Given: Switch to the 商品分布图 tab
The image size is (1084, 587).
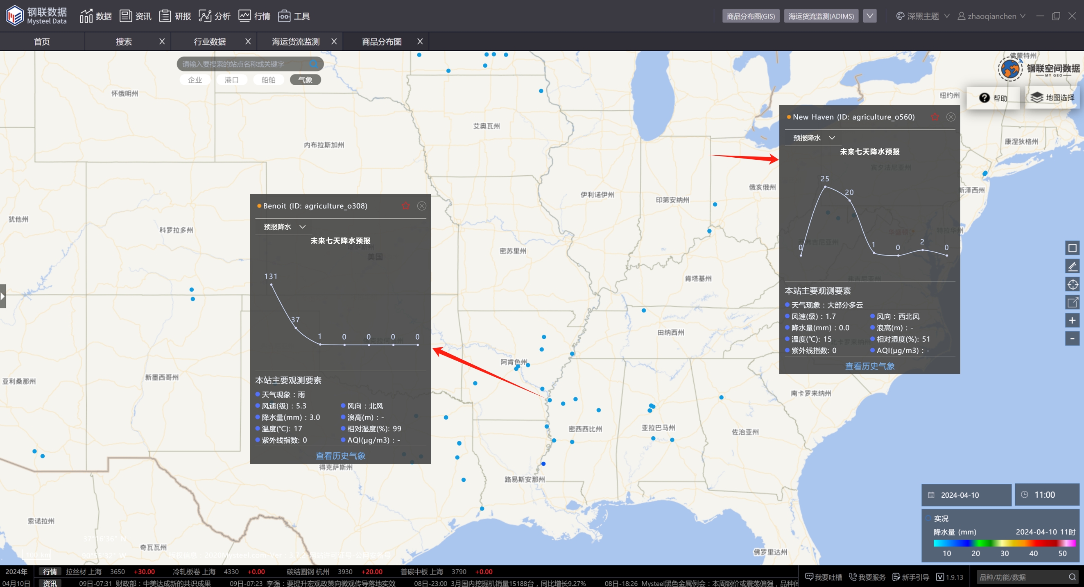Looking at the screenshot, I should point(382,41).
